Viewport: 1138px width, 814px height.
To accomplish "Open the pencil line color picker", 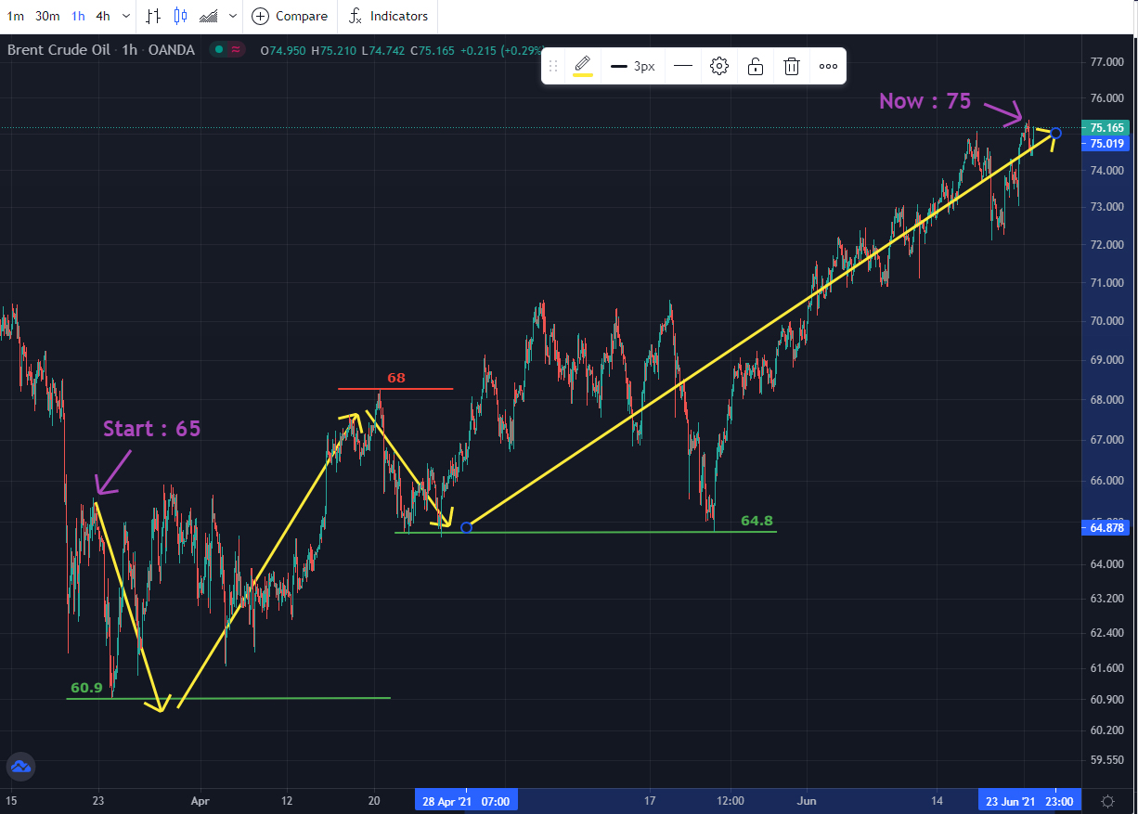I will point(583,66).
